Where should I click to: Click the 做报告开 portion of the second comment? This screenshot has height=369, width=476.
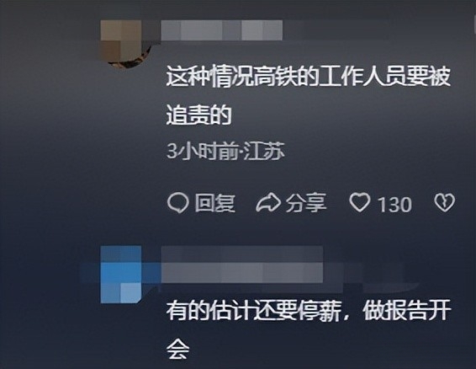(407, 311)
